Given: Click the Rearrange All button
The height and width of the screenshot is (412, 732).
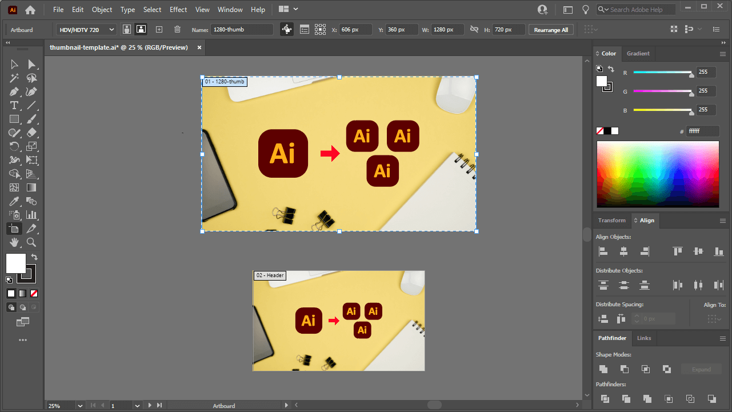Looking at the screenshot, I should coord(551,30).
